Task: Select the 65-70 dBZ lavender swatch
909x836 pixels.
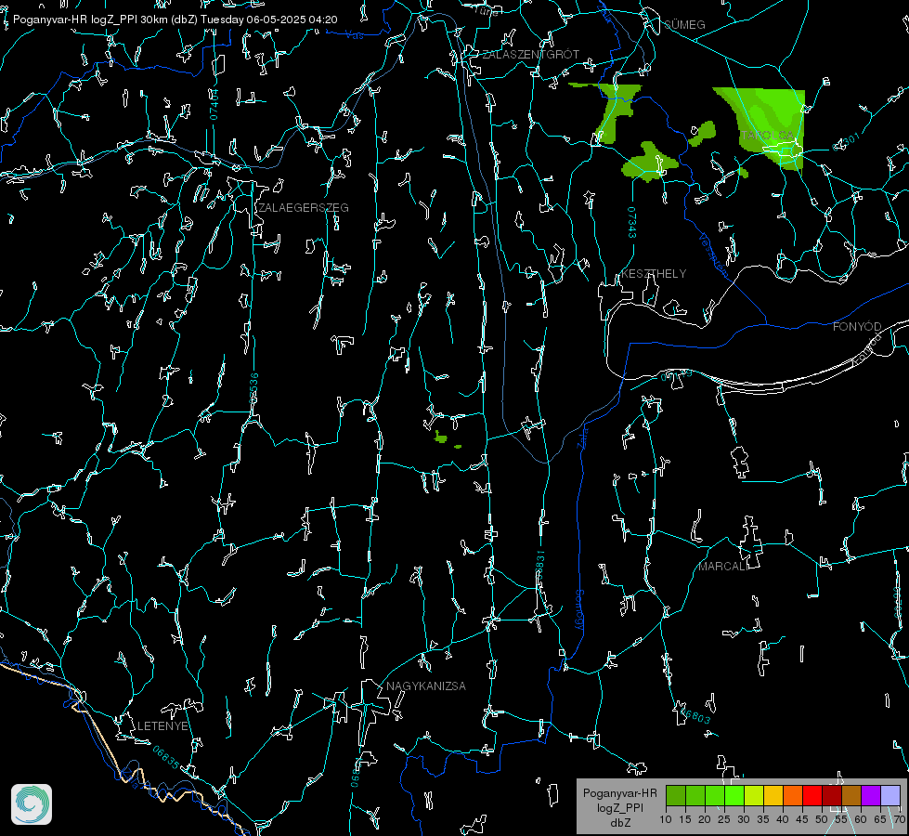Action: (890, 795)
